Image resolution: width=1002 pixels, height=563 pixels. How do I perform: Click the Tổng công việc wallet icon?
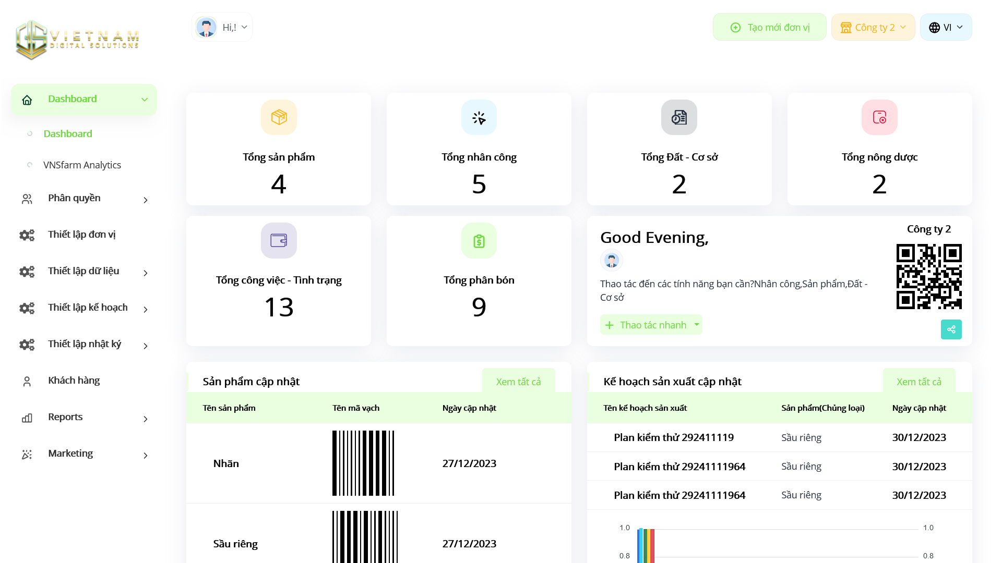pos(279,240)
